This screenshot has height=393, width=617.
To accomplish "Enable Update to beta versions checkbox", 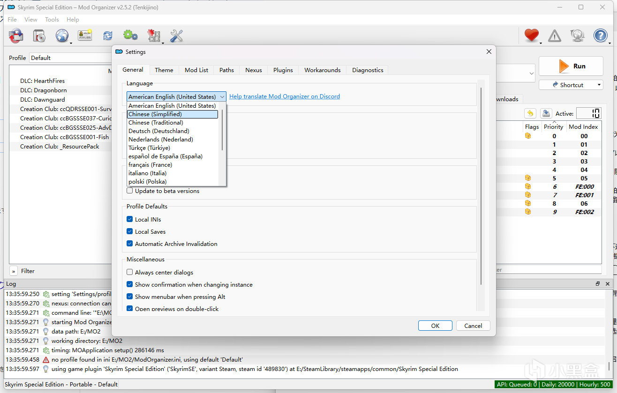I will (x=130, y=191).
